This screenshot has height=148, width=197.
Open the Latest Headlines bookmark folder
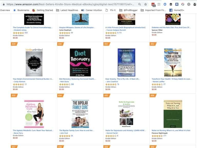pyautogui.click(x=67, y=10)
